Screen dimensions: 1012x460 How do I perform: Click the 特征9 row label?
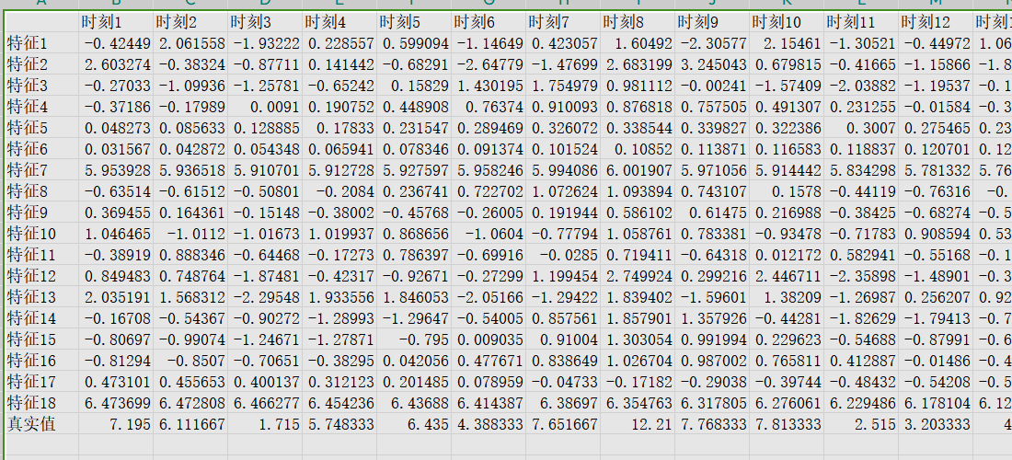[x=41, y=213]
